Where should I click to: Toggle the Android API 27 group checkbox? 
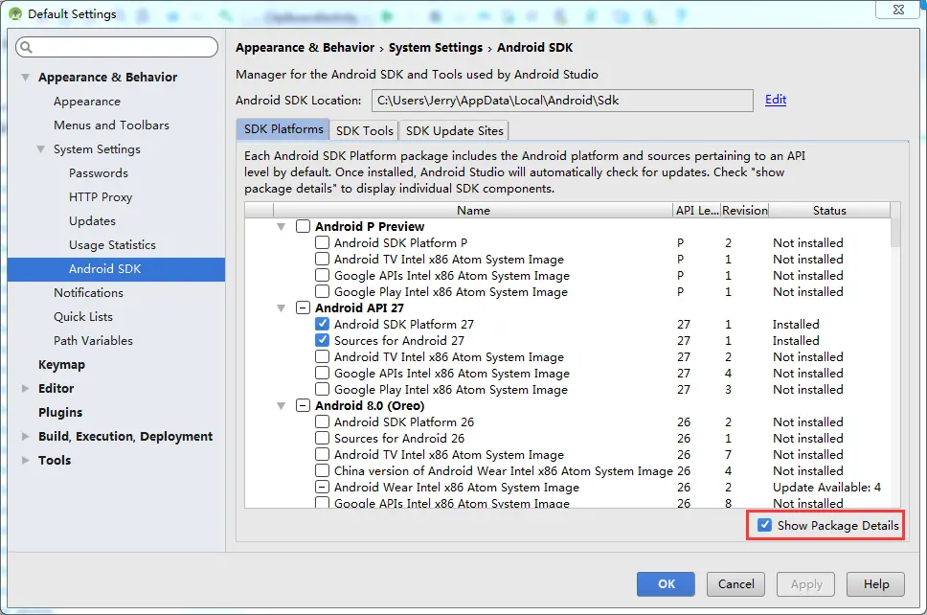pyautogui.click(x=303, y=308)
